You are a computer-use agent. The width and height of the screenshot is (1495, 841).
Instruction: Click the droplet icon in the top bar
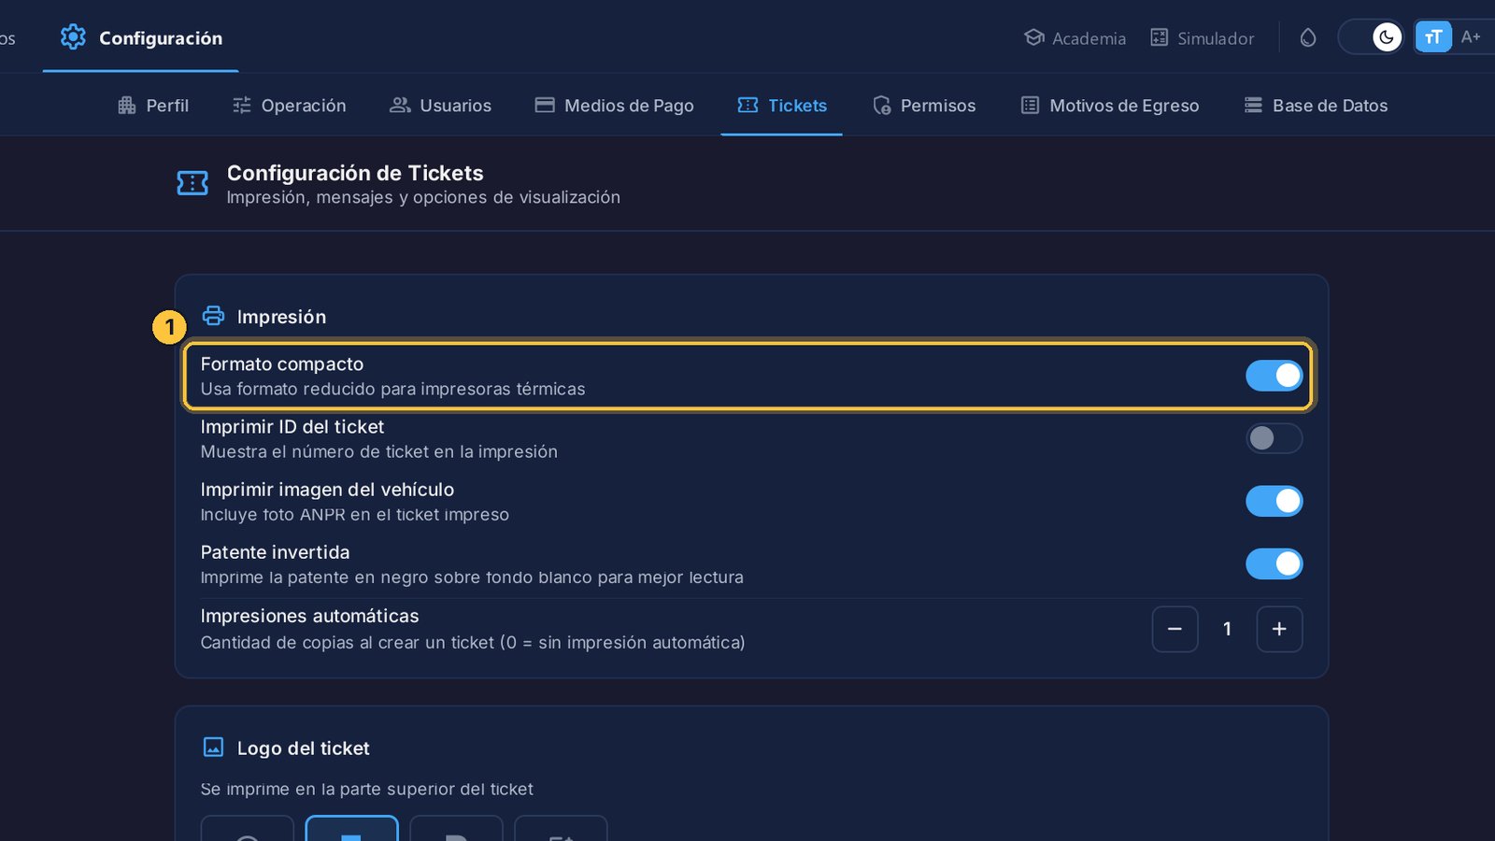click(1308, 37)
